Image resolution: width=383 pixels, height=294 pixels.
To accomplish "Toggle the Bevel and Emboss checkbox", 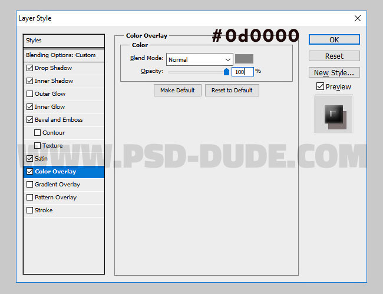I will click(29, 119).
